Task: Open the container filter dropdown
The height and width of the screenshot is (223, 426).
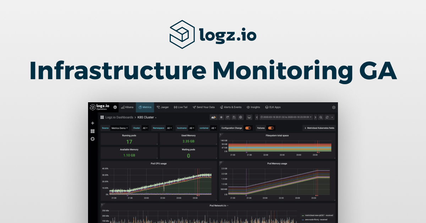Action: click(214, 128)
